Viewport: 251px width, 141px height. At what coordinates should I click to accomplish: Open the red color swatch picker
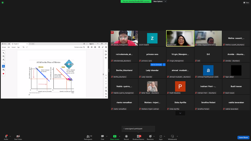(4, 74)
